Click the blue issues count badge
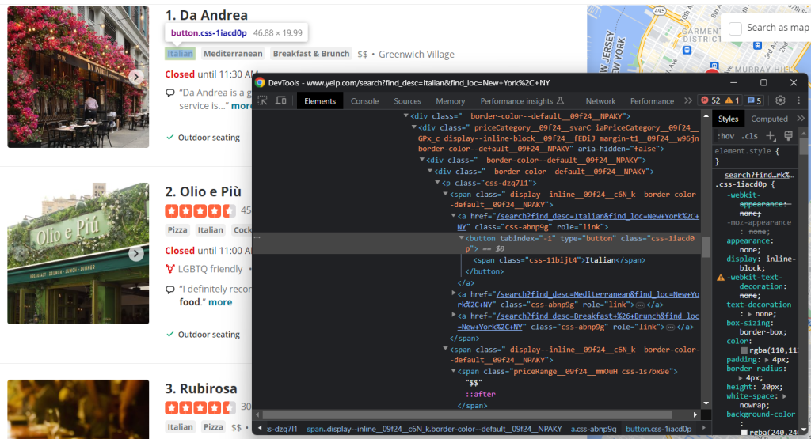This screenshot has height=439, width=811. (755, 100)
